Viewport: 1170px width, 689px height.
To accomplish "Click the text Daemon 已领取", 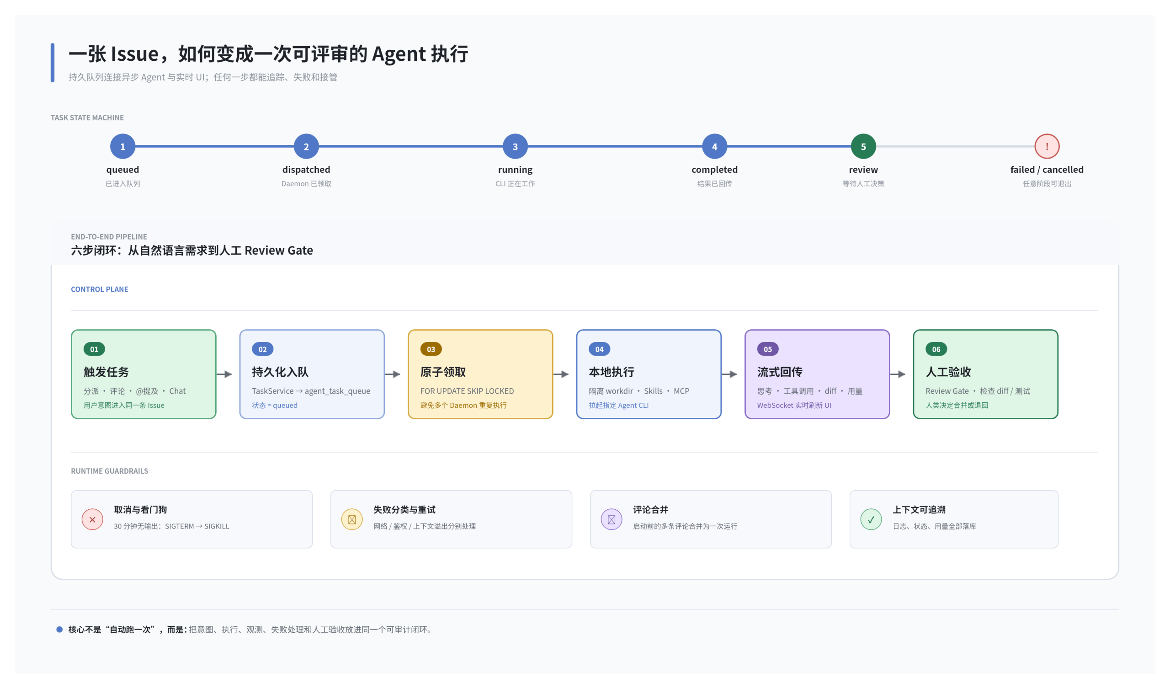I will pyautogui.click(x=306, y=184).
